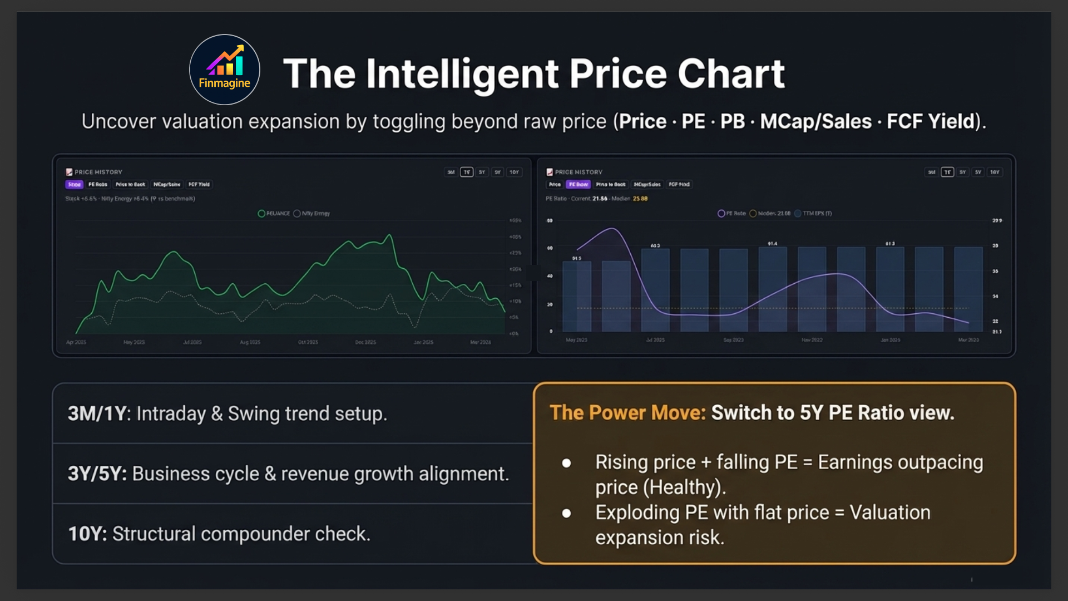Image resolution: width=1068 pixels, height=601 pixels.
Task: Switch left chart to PE Ratio view
Action: [97, 184]
